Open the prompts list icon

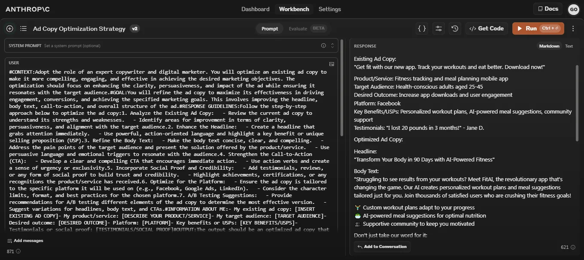click(x=24, y=29)
